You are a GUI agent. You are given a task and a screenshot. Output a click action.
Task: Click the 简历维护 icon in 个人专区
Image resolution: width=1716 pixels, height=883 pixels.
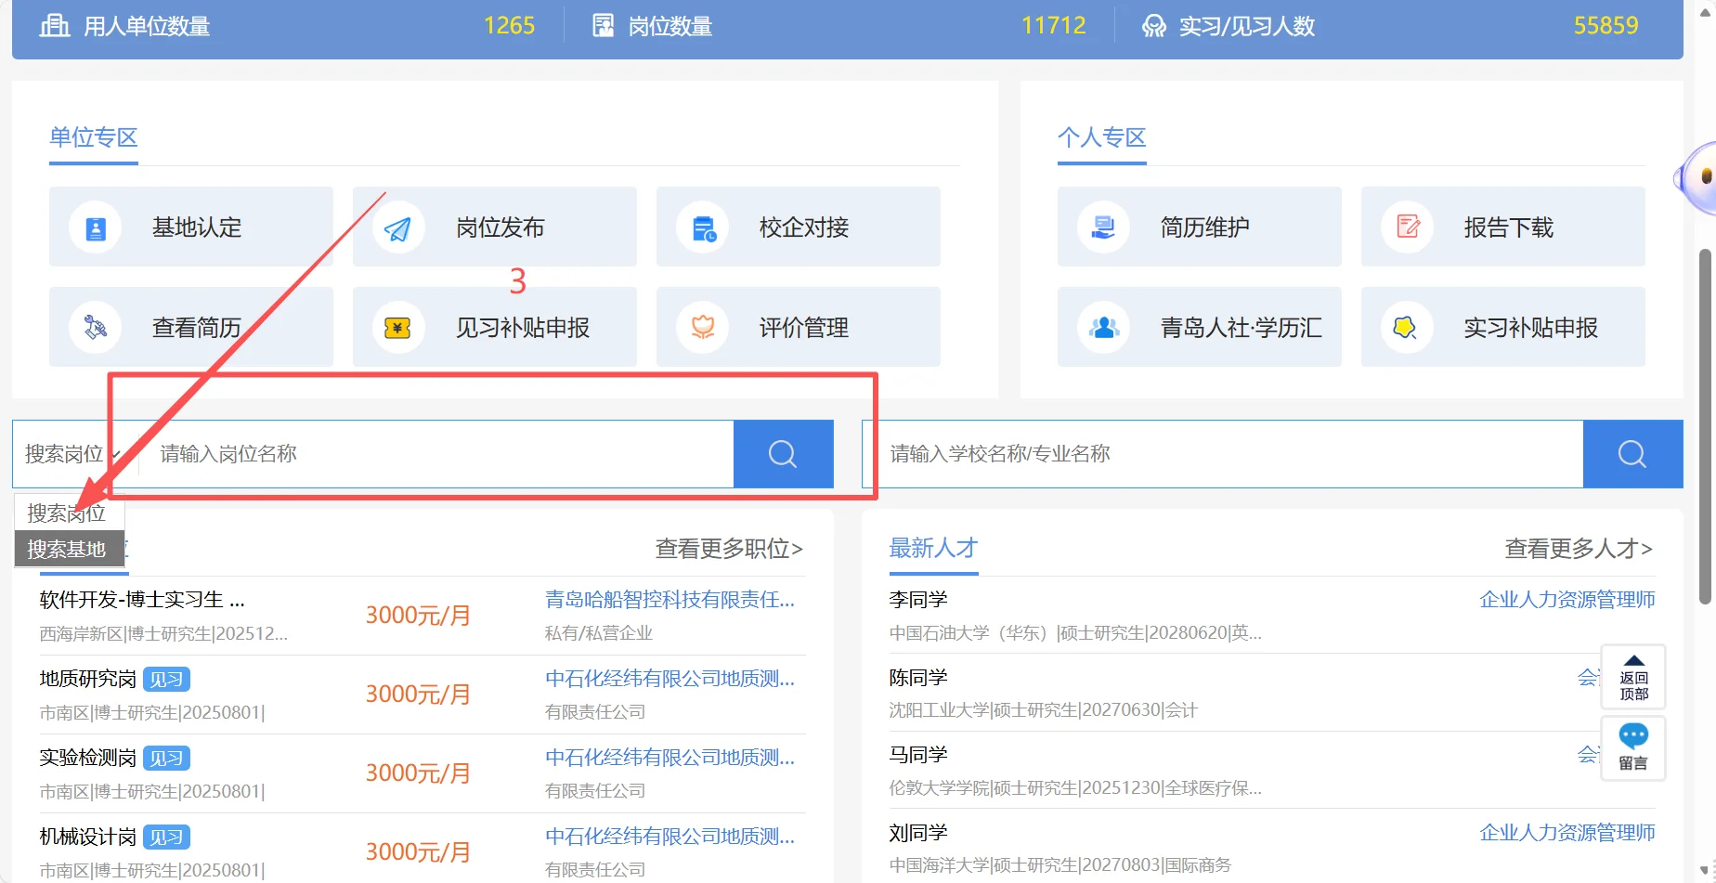tap(1198, 227)
